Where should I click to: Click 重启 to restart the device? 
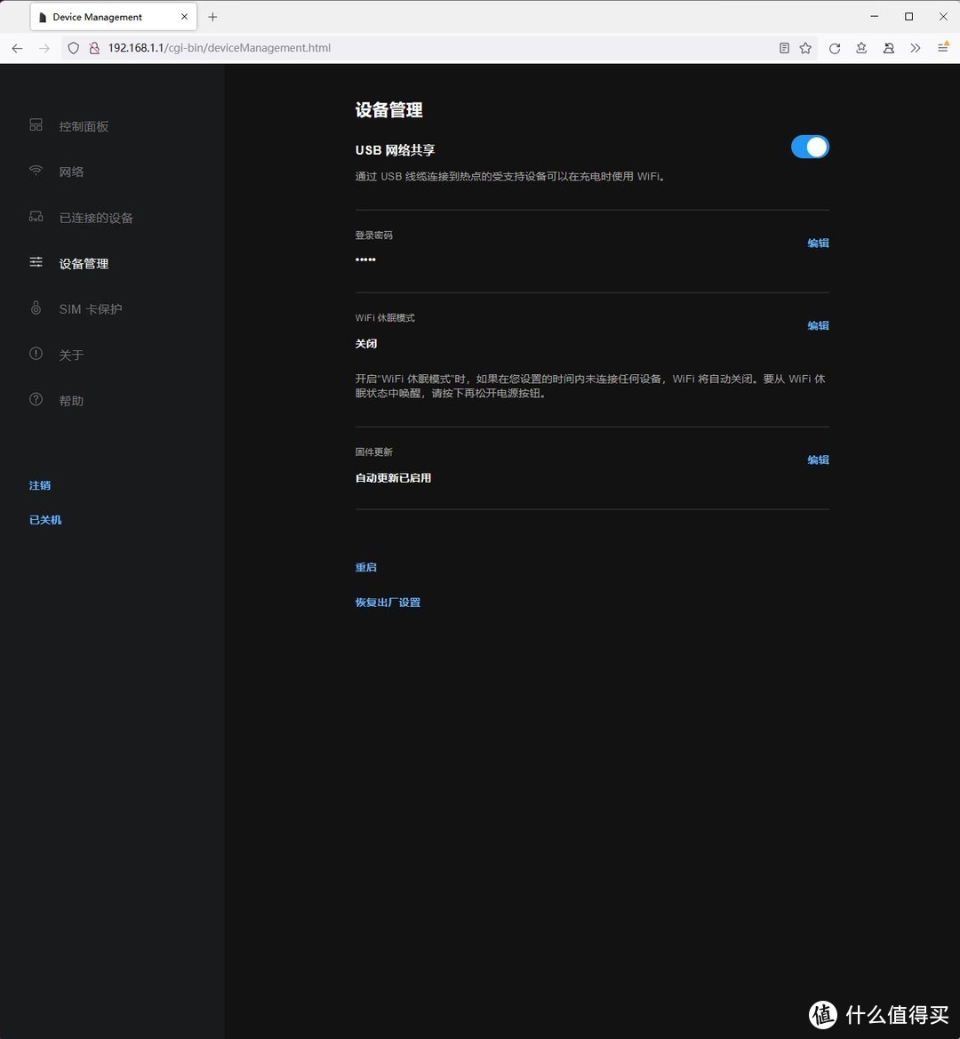click(365, 567)
